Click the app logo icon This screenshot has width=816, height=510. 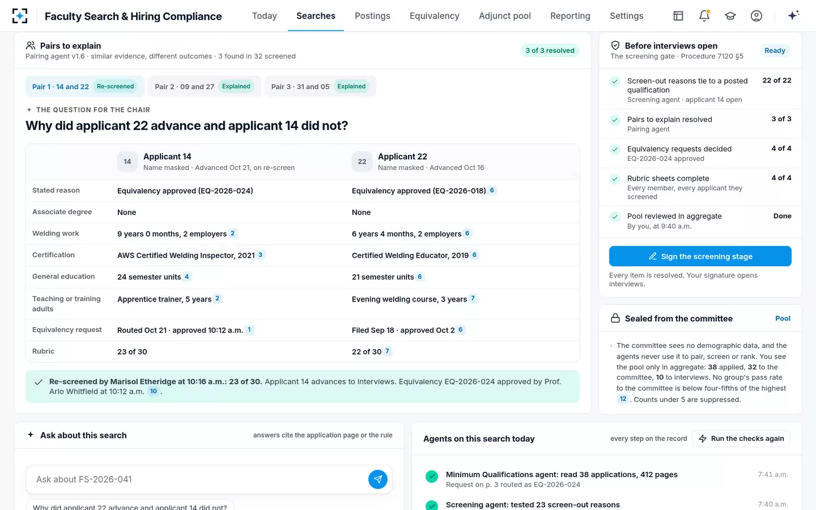(x=20, y=16)
